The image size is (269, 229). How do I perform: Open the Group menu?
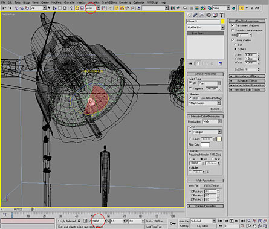(x=26, y=2)
